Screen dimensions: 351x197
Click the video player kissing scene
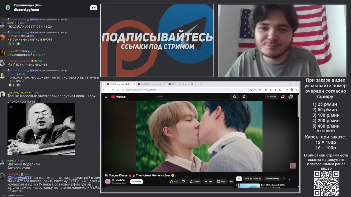(x=199, y=136)
